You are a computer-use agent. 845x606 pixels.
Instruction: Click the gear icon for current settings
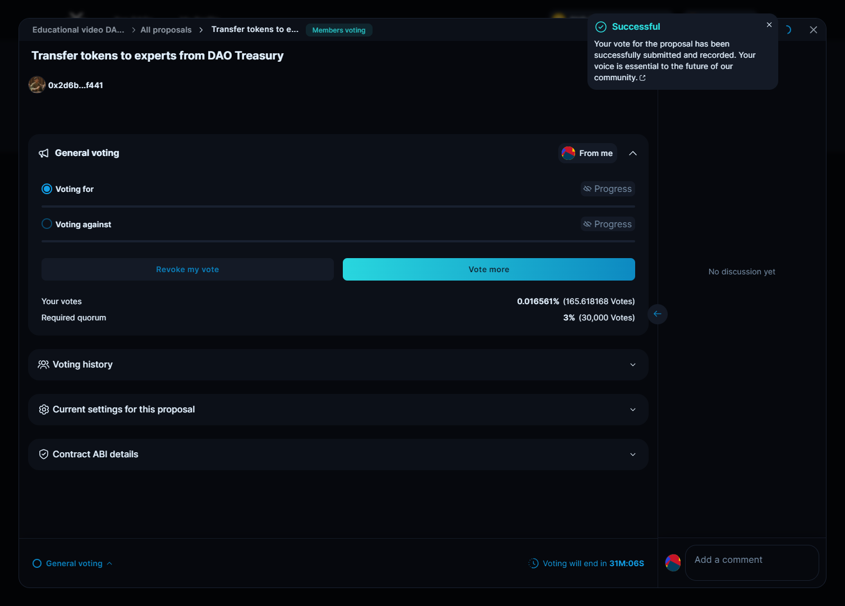coord(44,410)
